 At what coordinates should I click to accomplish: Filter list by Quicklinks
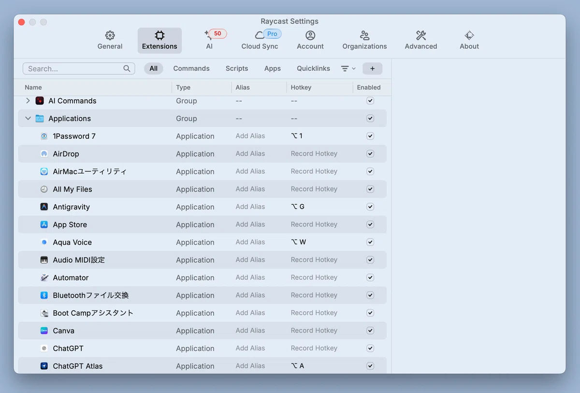coord(313,69)
